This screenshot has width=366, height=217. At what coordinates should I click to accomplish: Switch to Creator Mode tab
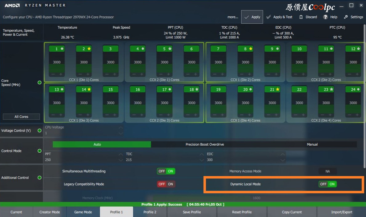(x=50, y=212)
